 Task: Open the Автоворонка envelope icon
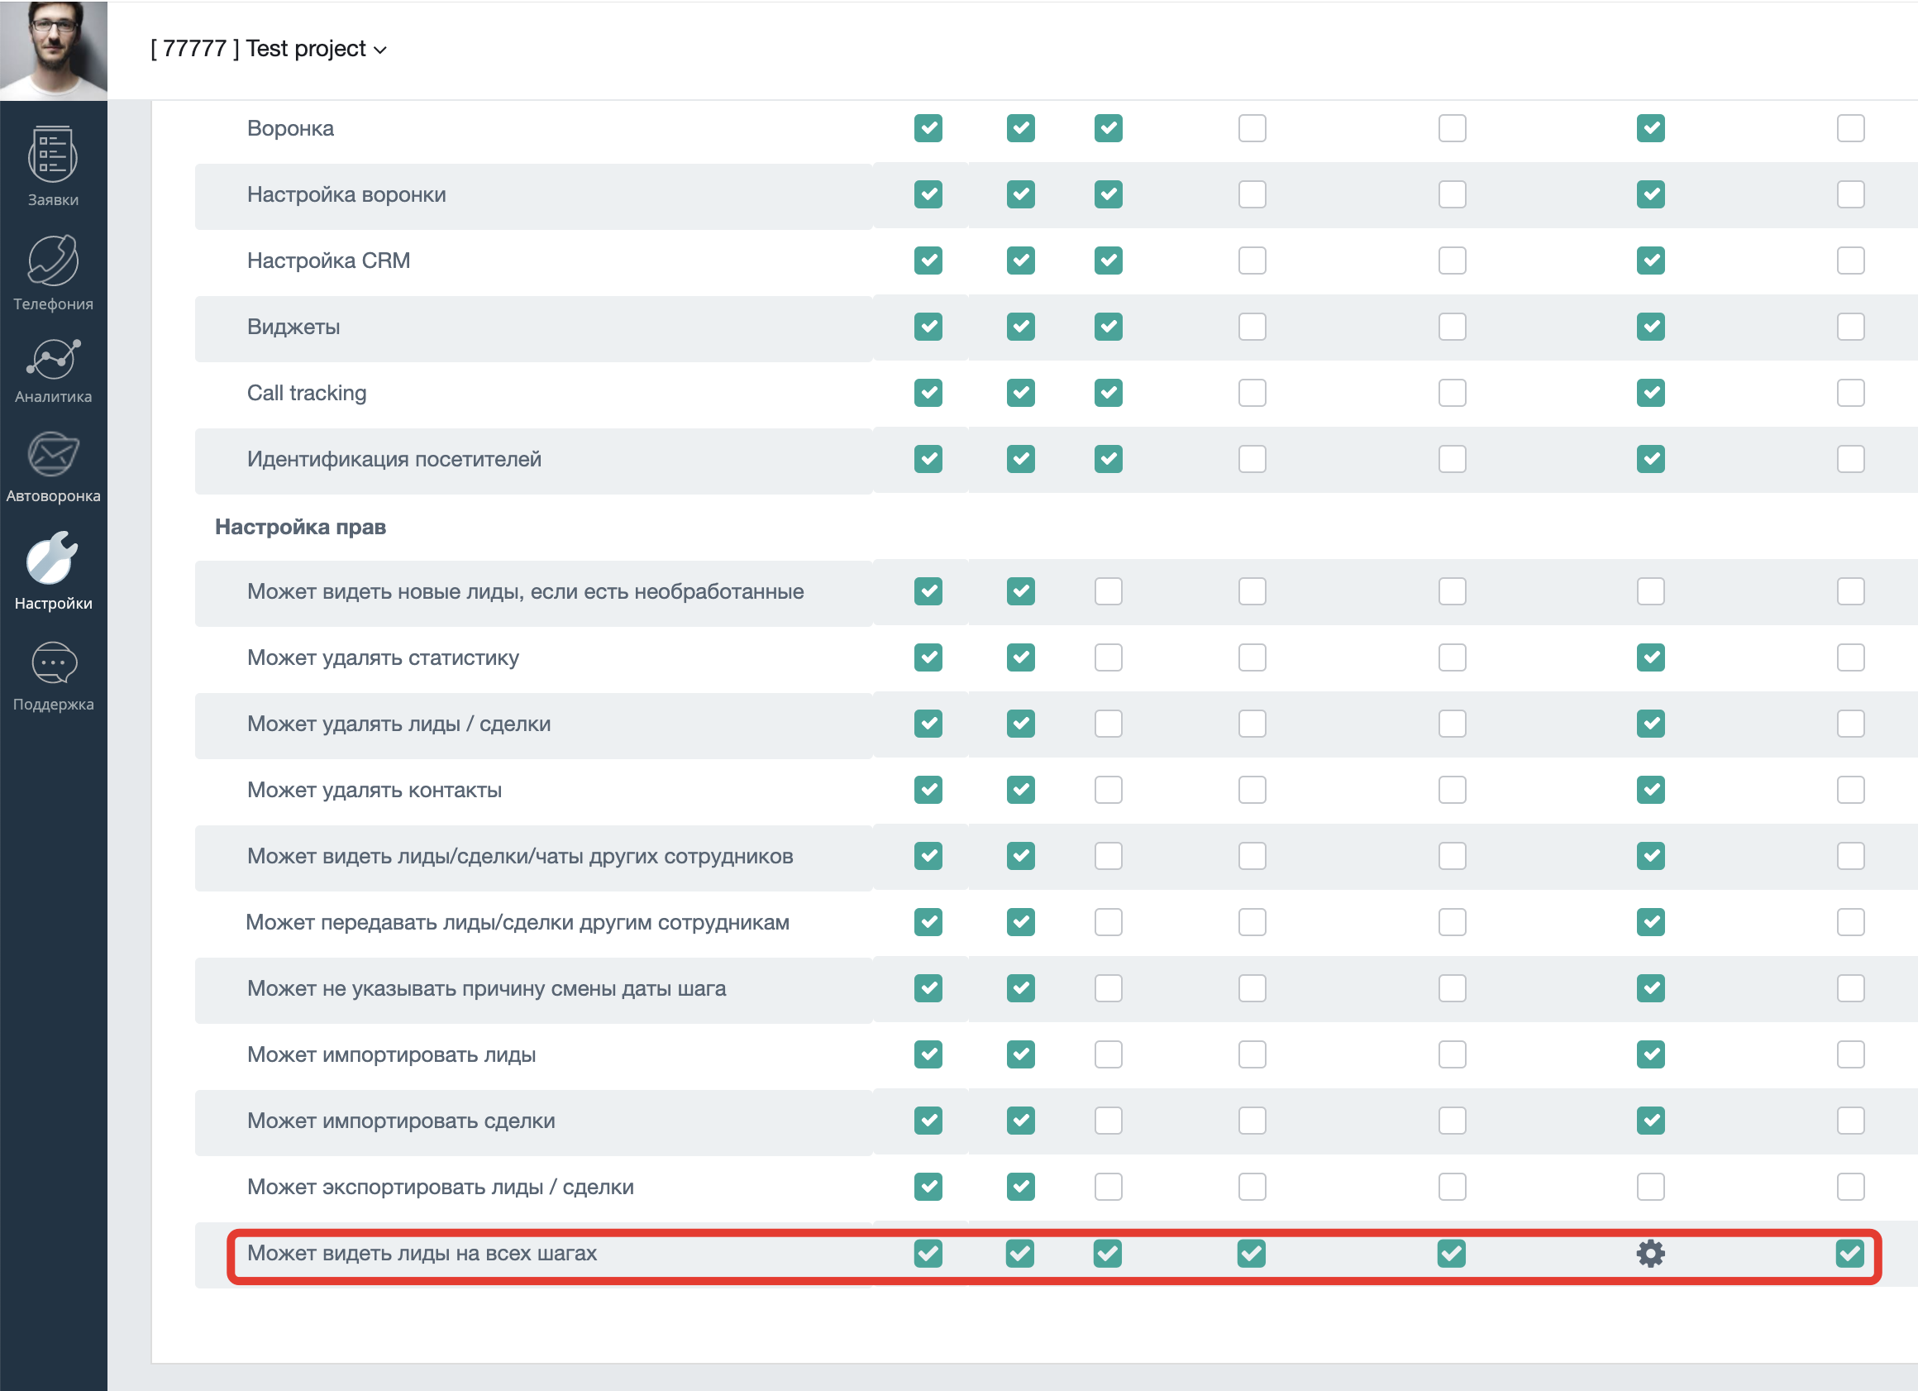(x=52, y=454)
